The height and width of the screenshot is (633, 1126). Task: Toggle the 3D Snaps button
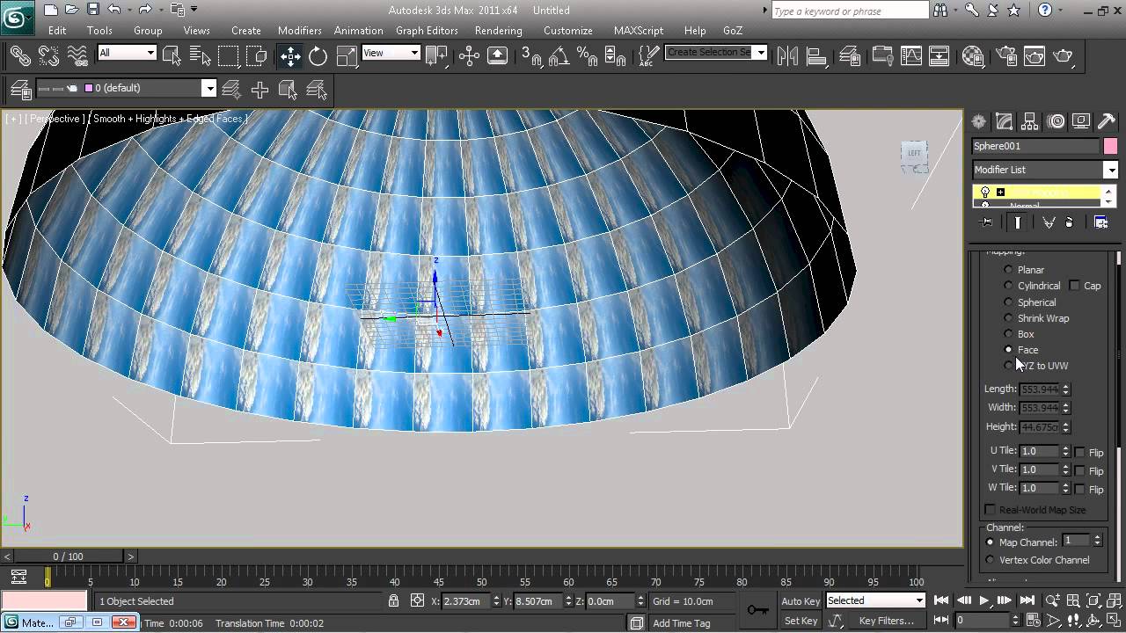pos(531,55)
